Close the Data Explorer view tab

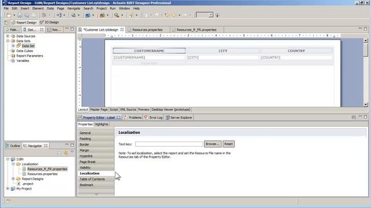[x=42, y=29]
